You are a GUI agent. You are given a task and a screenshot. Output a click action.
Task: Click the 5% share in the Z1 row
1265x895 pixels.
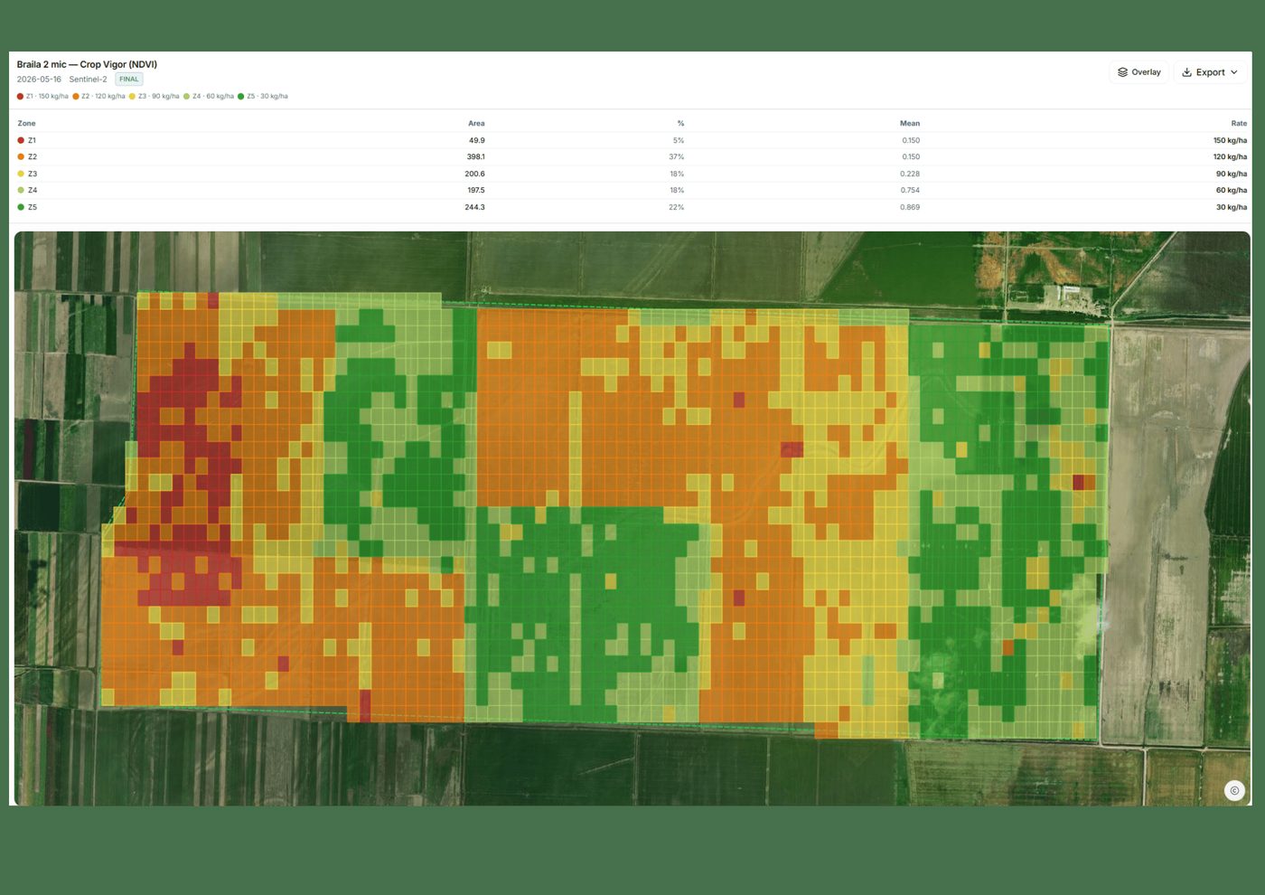tap(679, 141)
